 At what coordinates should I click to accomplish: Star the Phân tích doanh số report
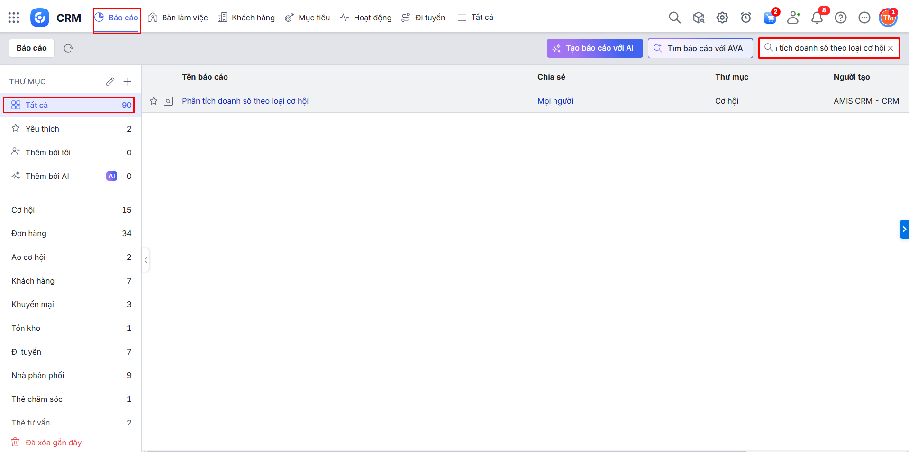154,101
